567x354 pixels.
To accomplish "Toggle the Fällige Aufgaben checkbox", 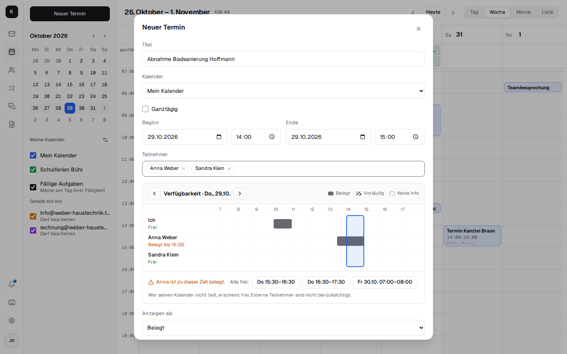I will coord(33,187).
